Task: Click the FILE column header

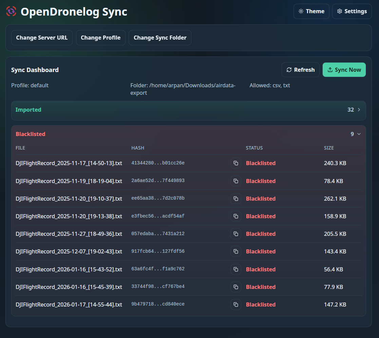Action: tap(20, 148)
